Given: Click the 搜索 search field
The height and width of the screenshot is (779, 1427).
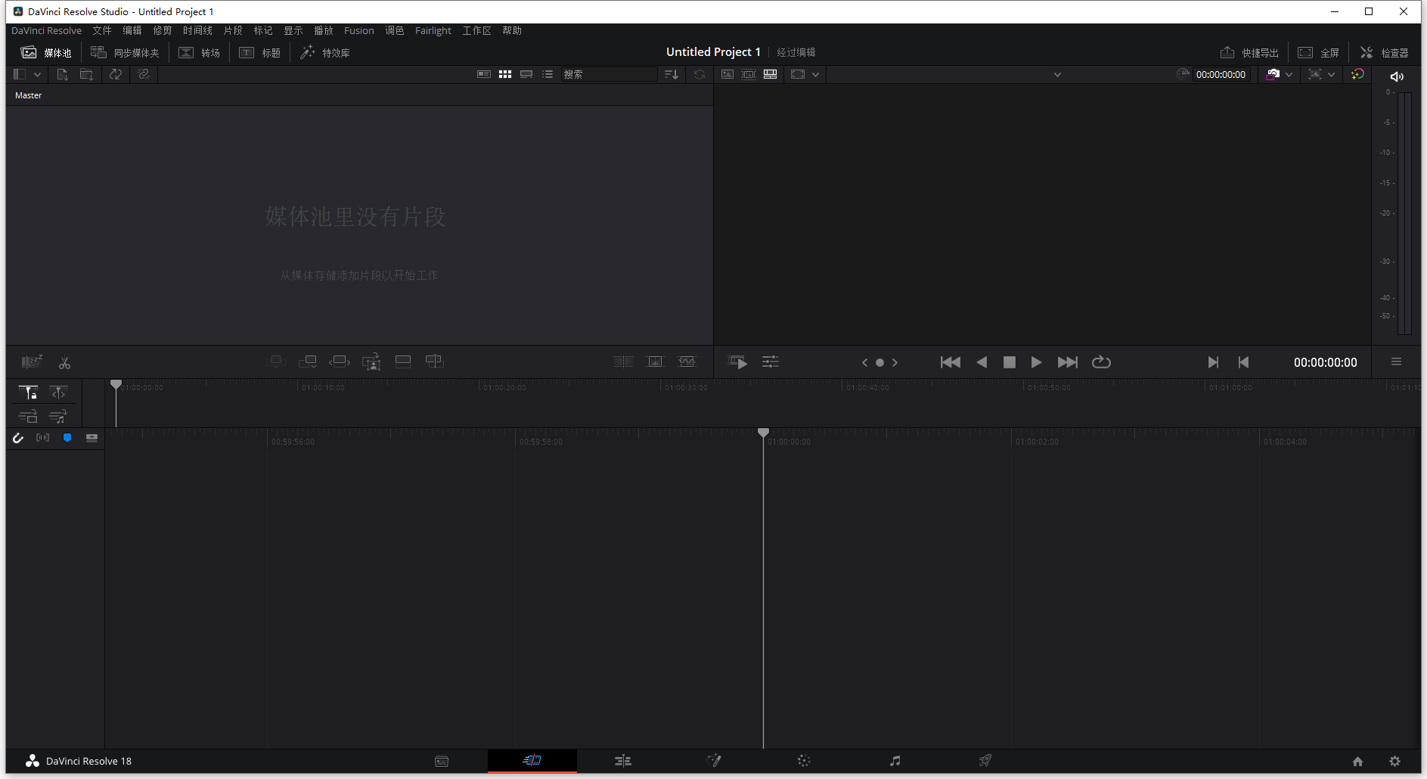Looking at the screenshot, I should coord(609,74).
